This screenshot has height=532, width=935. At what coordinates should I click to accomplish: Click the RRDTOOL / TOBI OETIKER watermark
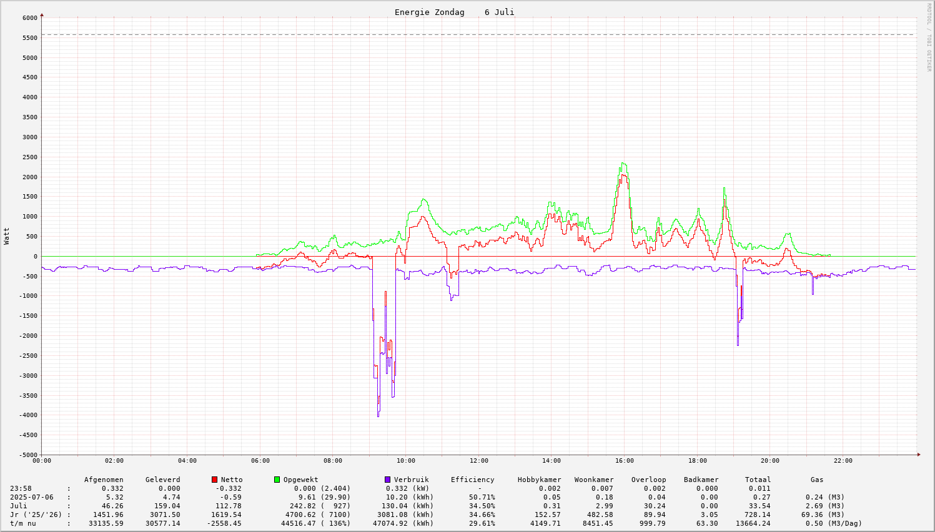[x=929, y=37]
